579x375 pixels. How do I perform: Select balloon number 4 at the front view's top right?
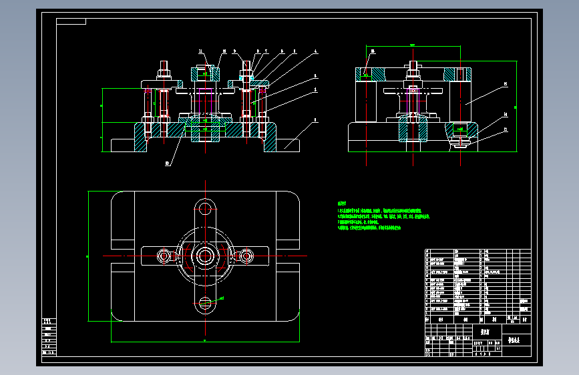[x=315, y=51]
